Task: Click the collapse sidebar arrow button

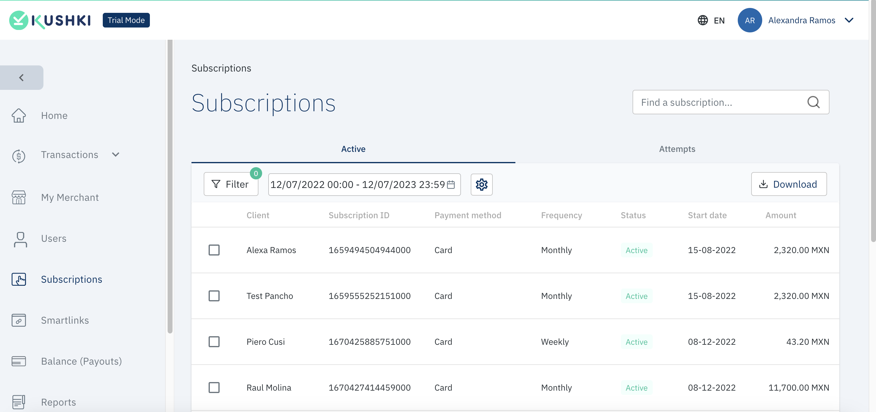Action: click(21, 77)
